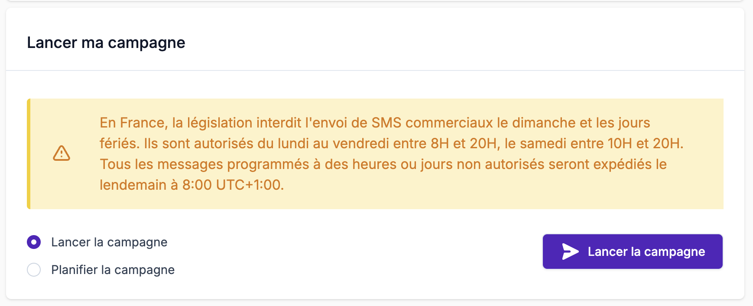Click the words "En France" in the warning
Screen dimensions: 753x306
click(132, 123)
